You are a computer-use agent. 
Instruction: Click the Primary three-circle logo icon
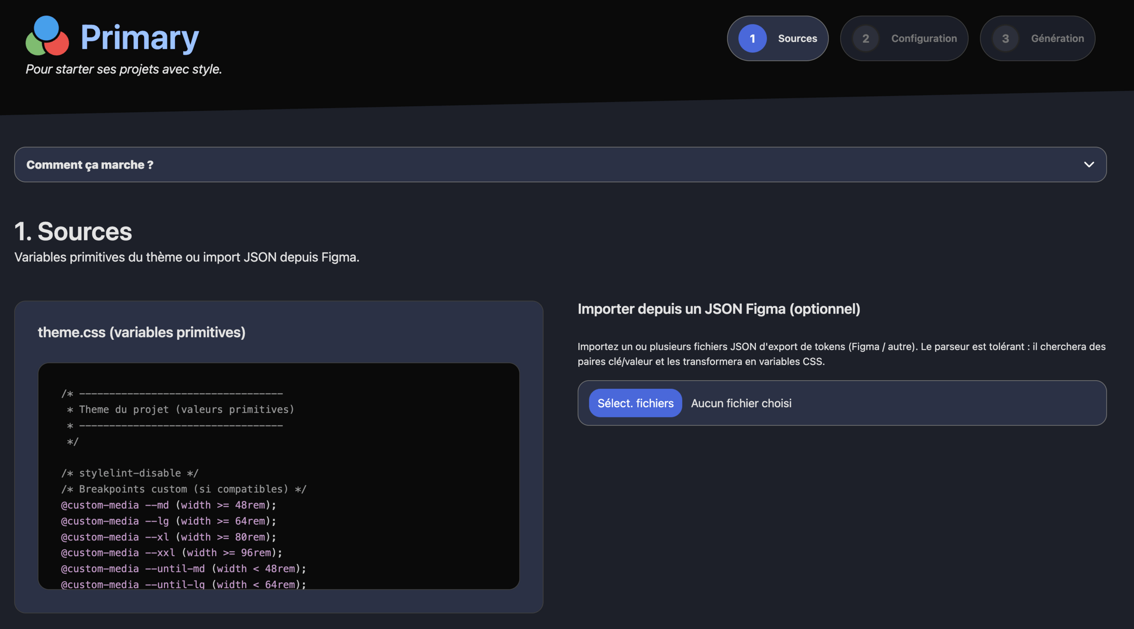[x=47, y=36]
